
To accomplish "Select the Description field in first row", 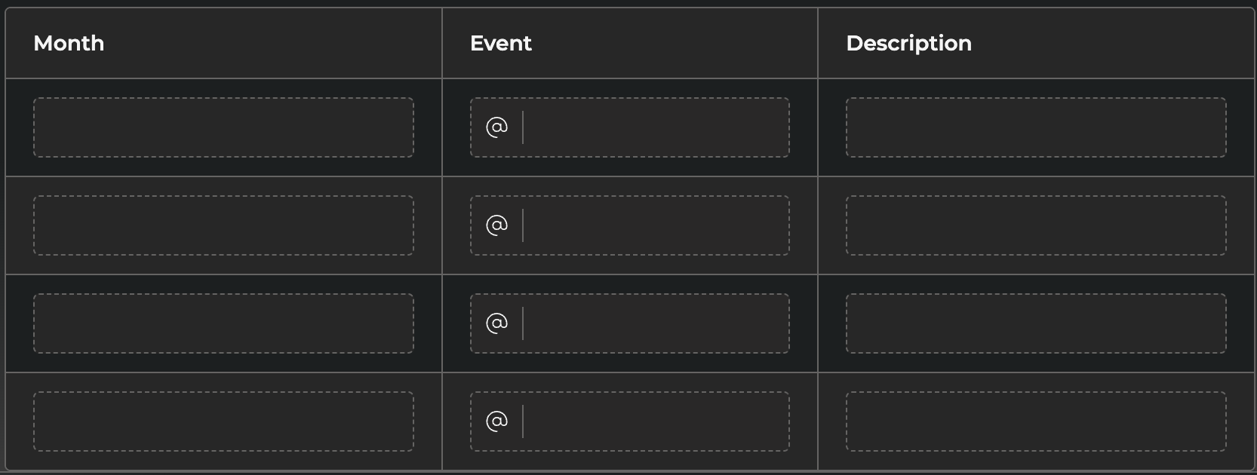I will point(1035,127).
